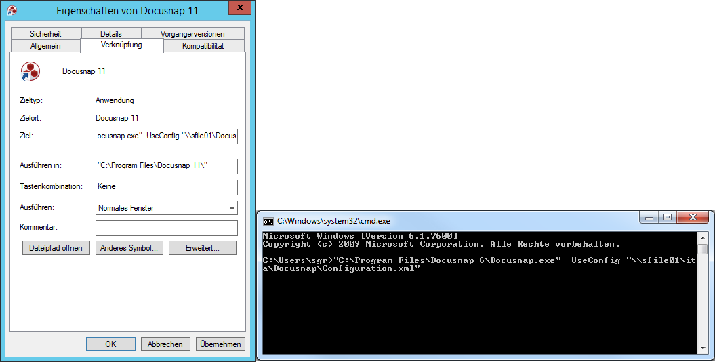Screen dimensions: 715x362
Task: Maximize the cmd.exe window
Action: click(x=667, y=218)
